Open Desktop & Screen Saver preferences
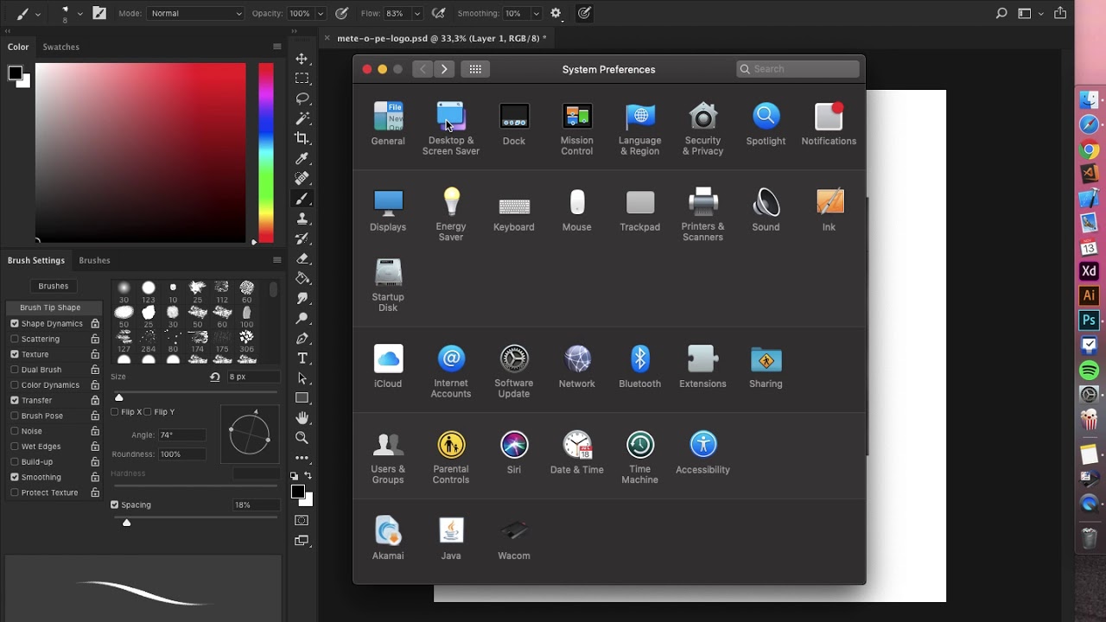The height and width of the screenshot is (622, 1106). [x=450, y=128]
